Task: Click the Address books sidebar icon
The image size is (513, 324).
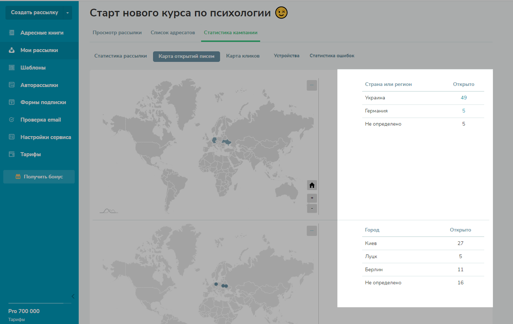Action: click(x=12, y=33)
